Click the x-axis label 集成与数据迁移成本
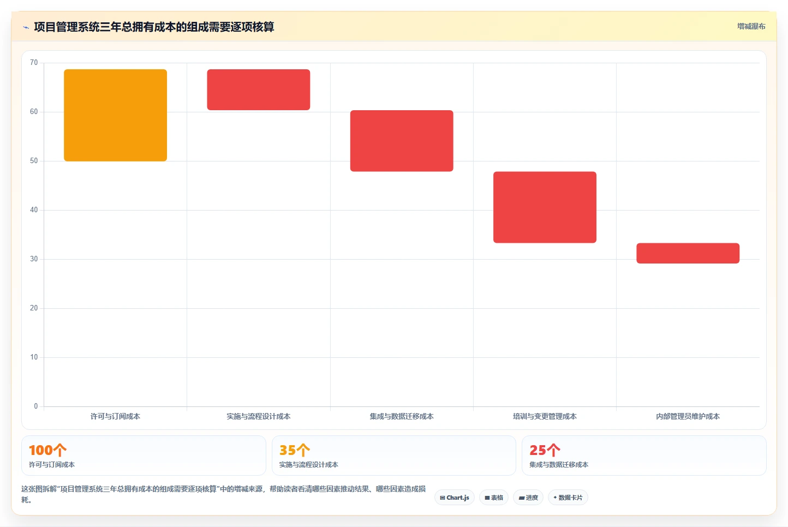The width and height of the screenshot is (788, 527). [402, 416]
